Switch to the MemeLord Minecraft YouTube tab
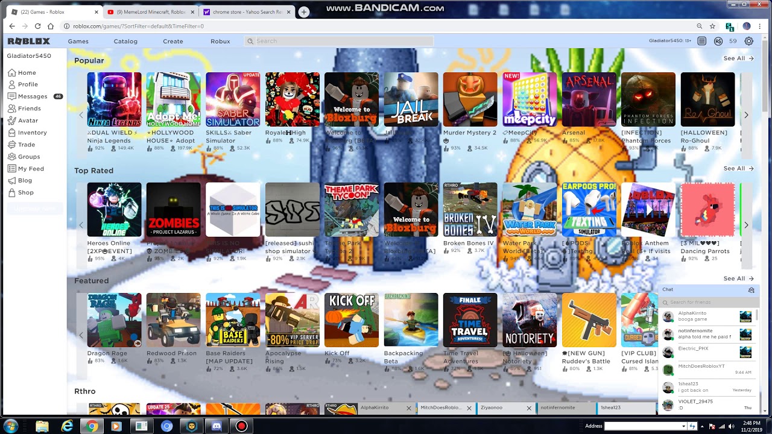The height and width of the screenshot is (434, 772). (149, 11)
